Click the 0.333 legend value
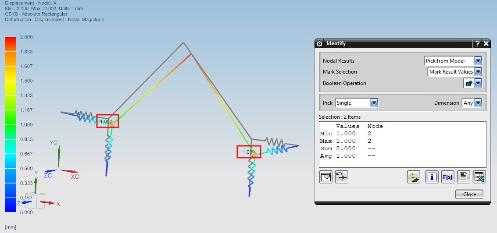 [26, 183]
